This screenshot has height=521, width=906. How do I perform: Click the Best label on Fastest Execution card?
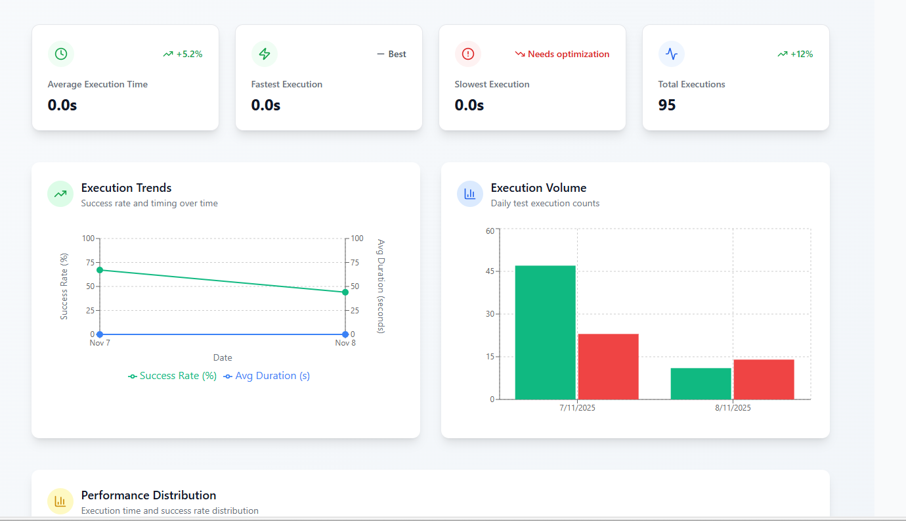397,55
